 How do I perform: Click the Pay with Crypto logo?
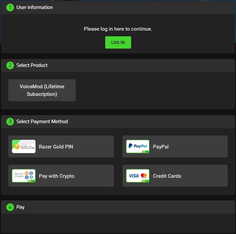click(x=24, y=176)
